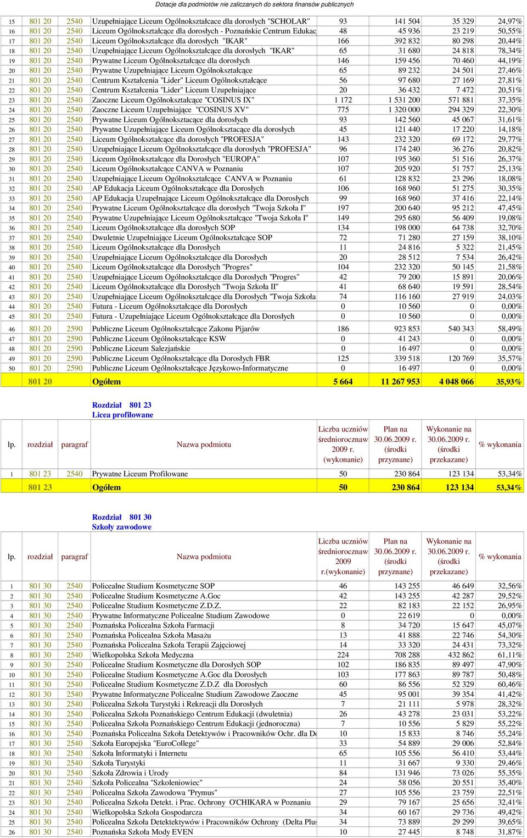
Task: Select the heading 'Szkoły zawodowe'
Action: coord(122,527)
